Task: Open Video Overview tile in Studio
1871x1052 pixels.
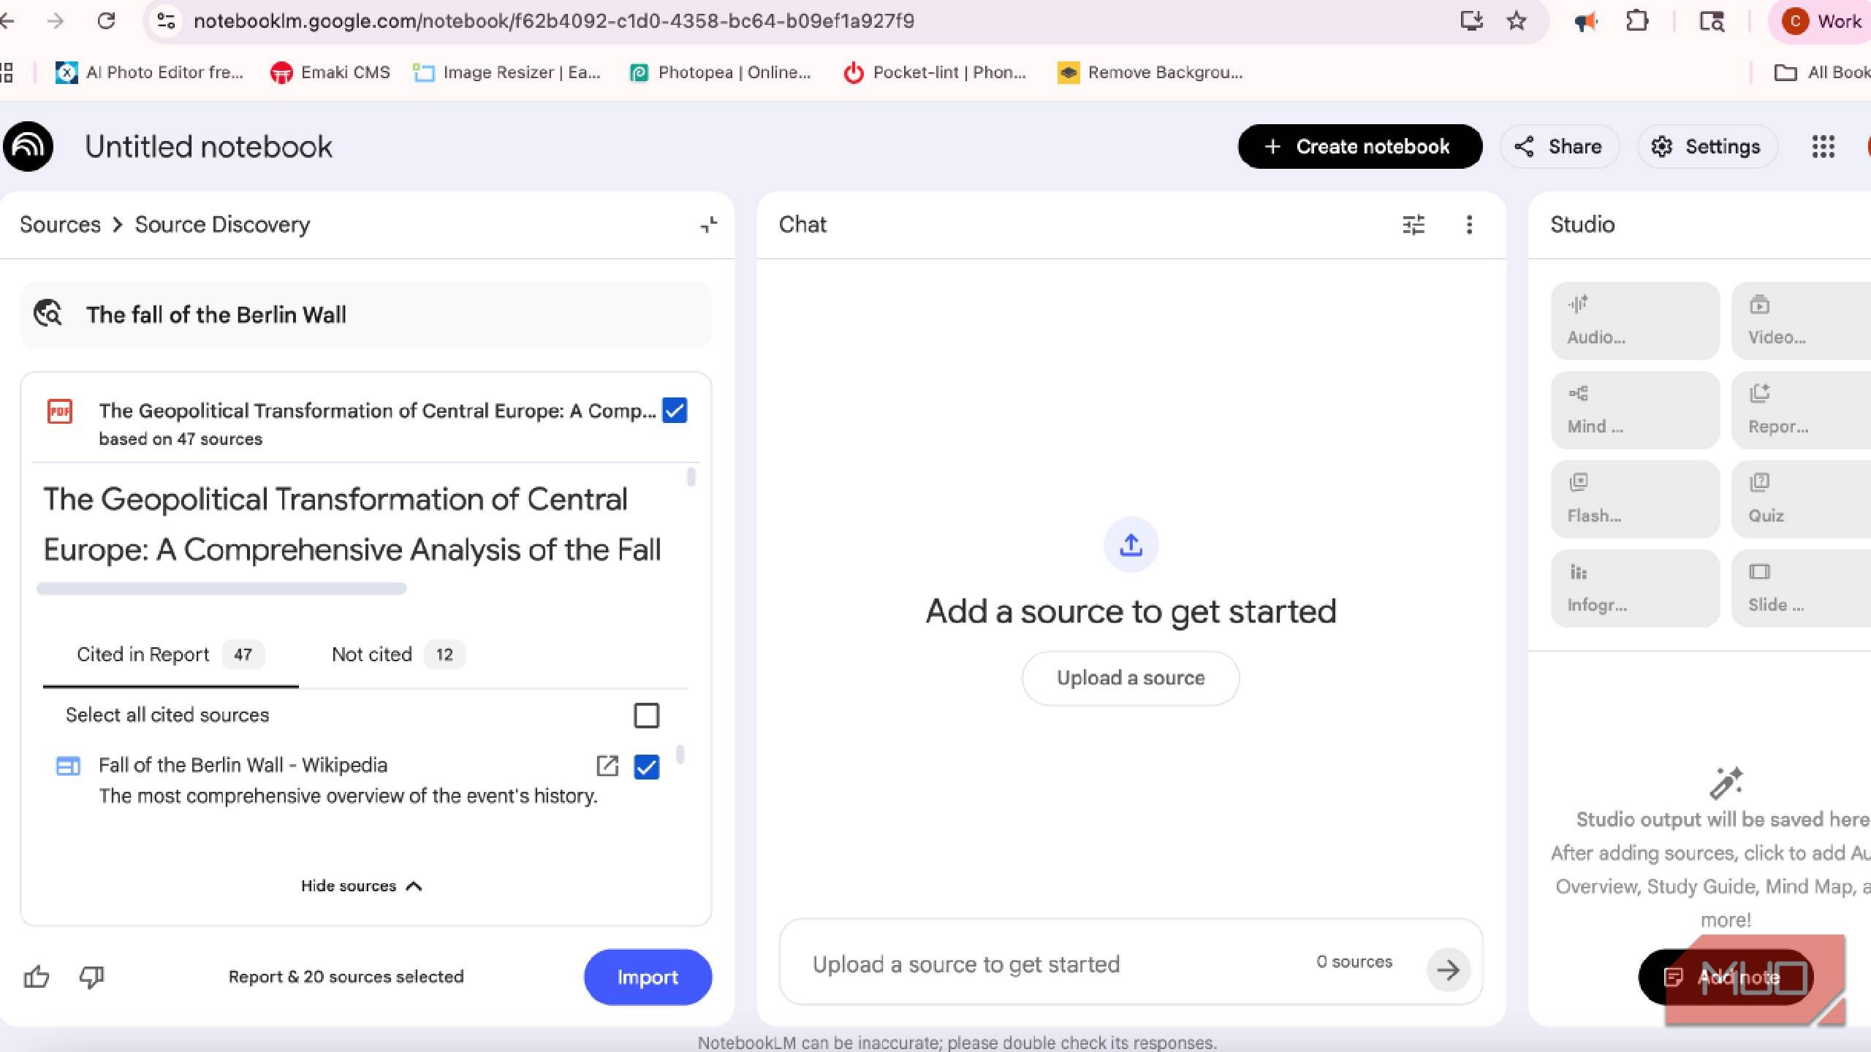Action: (1802, 321)
